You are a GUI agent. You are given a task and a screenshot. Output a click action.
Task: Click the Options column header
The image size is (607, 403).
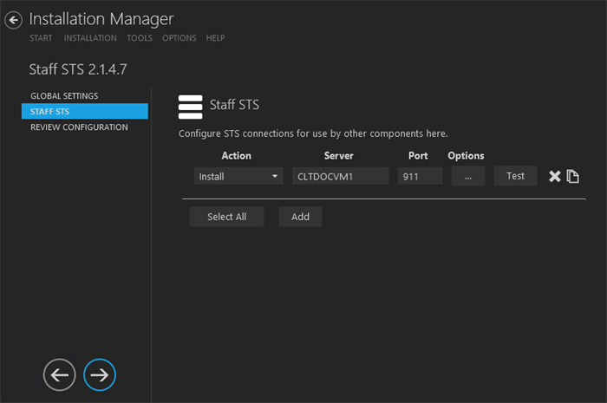tap(466, 155)
